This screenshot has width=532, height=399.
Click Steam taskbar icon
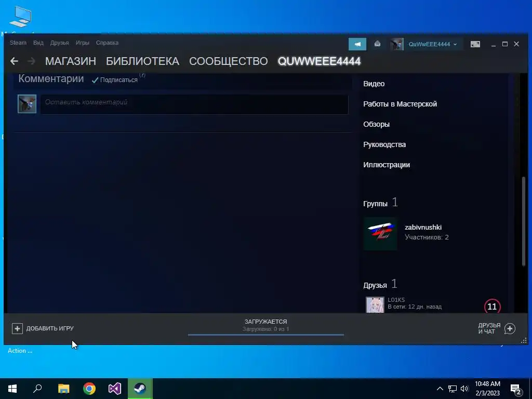click(x=140, y=389)
